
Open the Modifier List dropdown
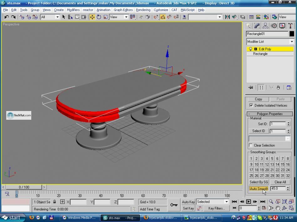[x=292, y=41]
